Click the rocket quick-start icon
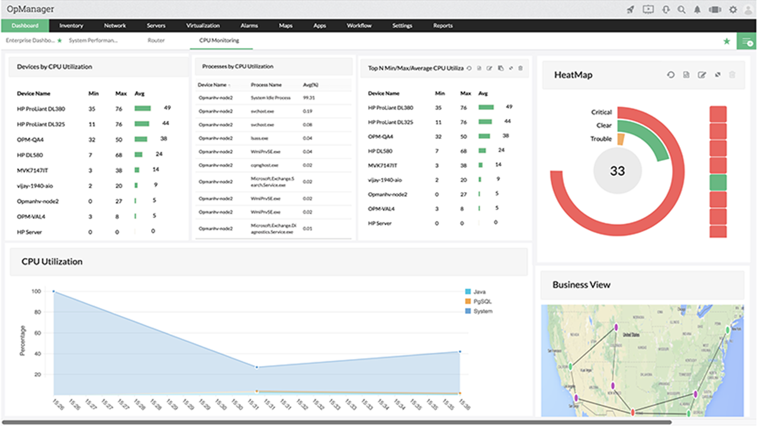This screenshot has height=426, width=758. (630, 9)
